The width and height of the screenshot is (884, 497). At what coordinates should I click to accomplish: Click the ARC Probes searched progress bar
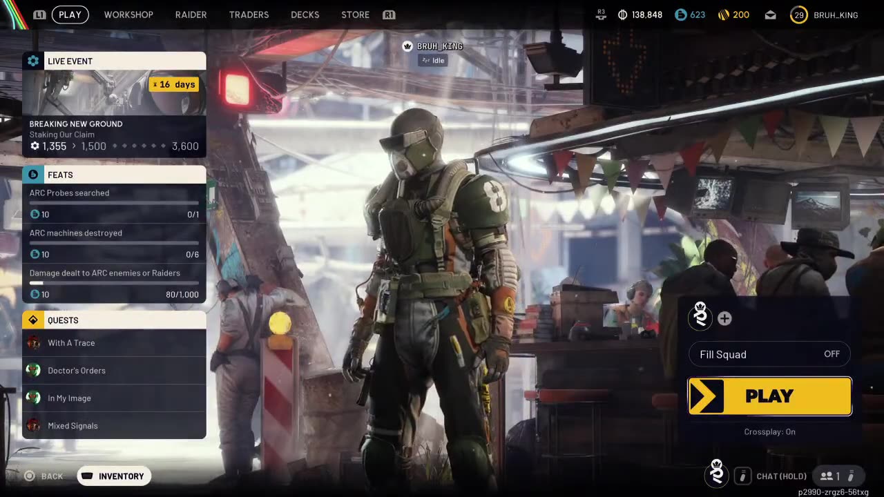(114, 203)
